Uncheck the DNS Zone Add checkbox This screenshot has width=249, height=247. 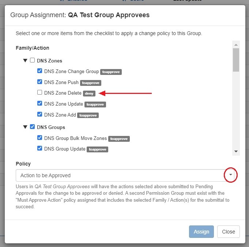[x=39, y=115]
